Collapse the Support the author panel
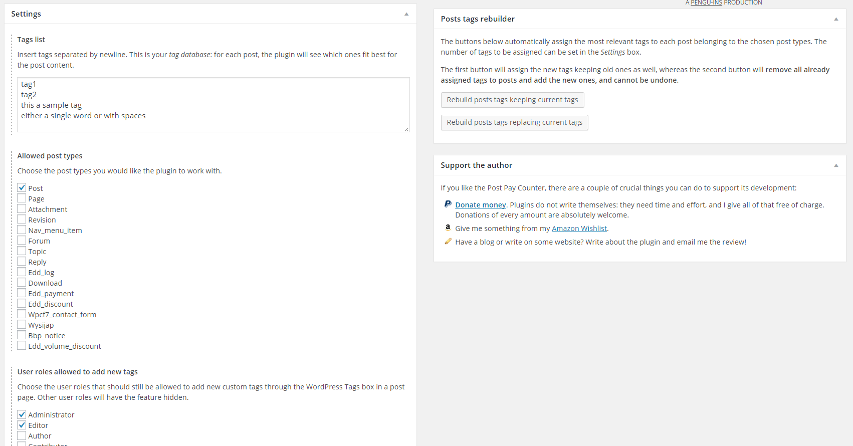The height and width of the screenshot is (446, 853). click(x=836, y=165)
